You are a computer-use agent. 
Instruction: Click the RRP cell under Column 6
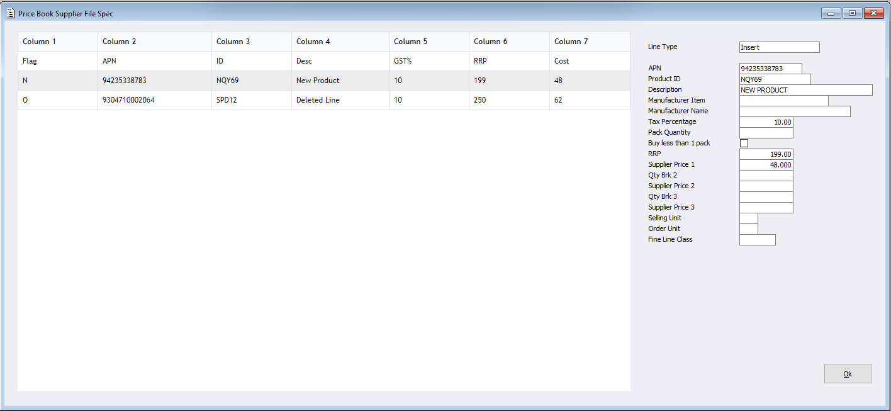tap(510, 61)
